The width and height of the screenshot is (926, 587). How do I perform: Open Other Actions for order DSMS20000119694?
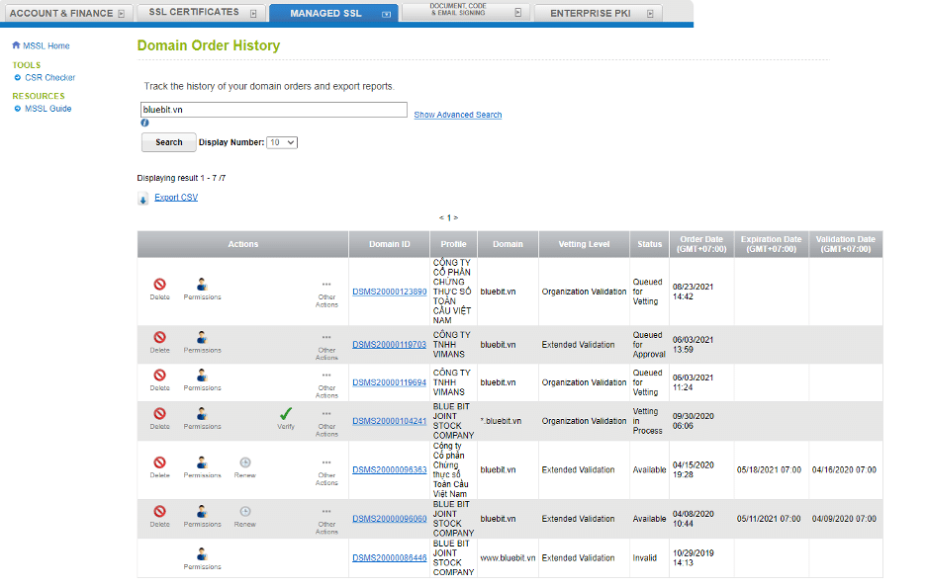coord(326,375)
